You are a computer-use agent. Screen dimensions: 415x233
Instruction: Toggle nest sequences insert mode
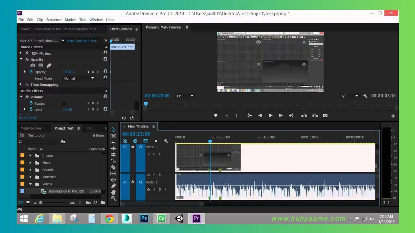(x=125, y=141)
